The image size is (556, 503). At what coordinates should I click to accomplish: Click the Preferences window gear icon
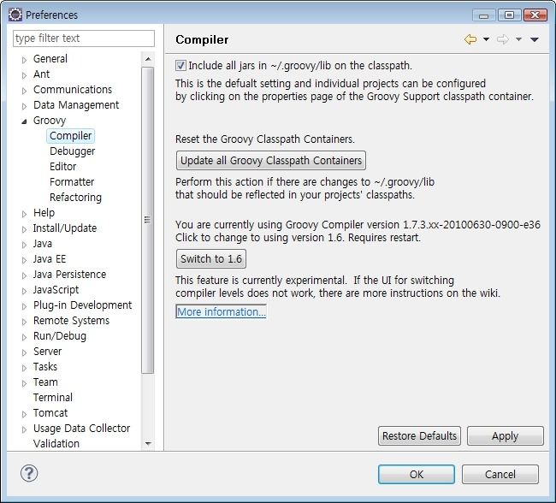tap(15, 15)
